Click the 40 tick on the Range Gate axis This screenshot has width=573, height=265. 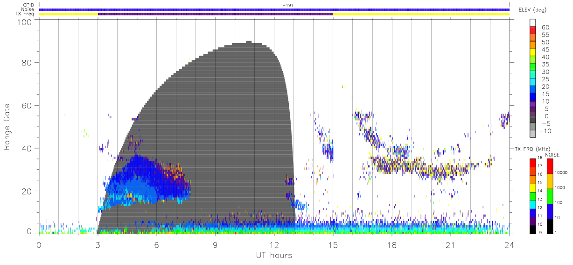click(26, 148)
